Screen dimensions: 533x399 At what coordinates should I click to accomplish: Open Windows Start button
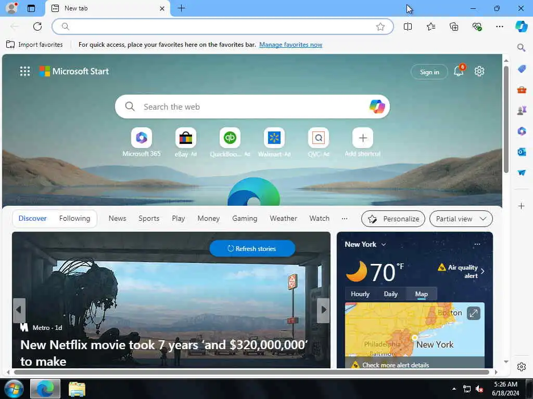click(x=14, y=389)
